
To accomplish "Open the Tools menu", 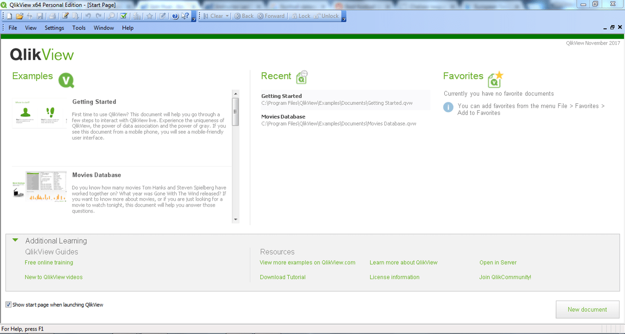I will coord(79,28).
